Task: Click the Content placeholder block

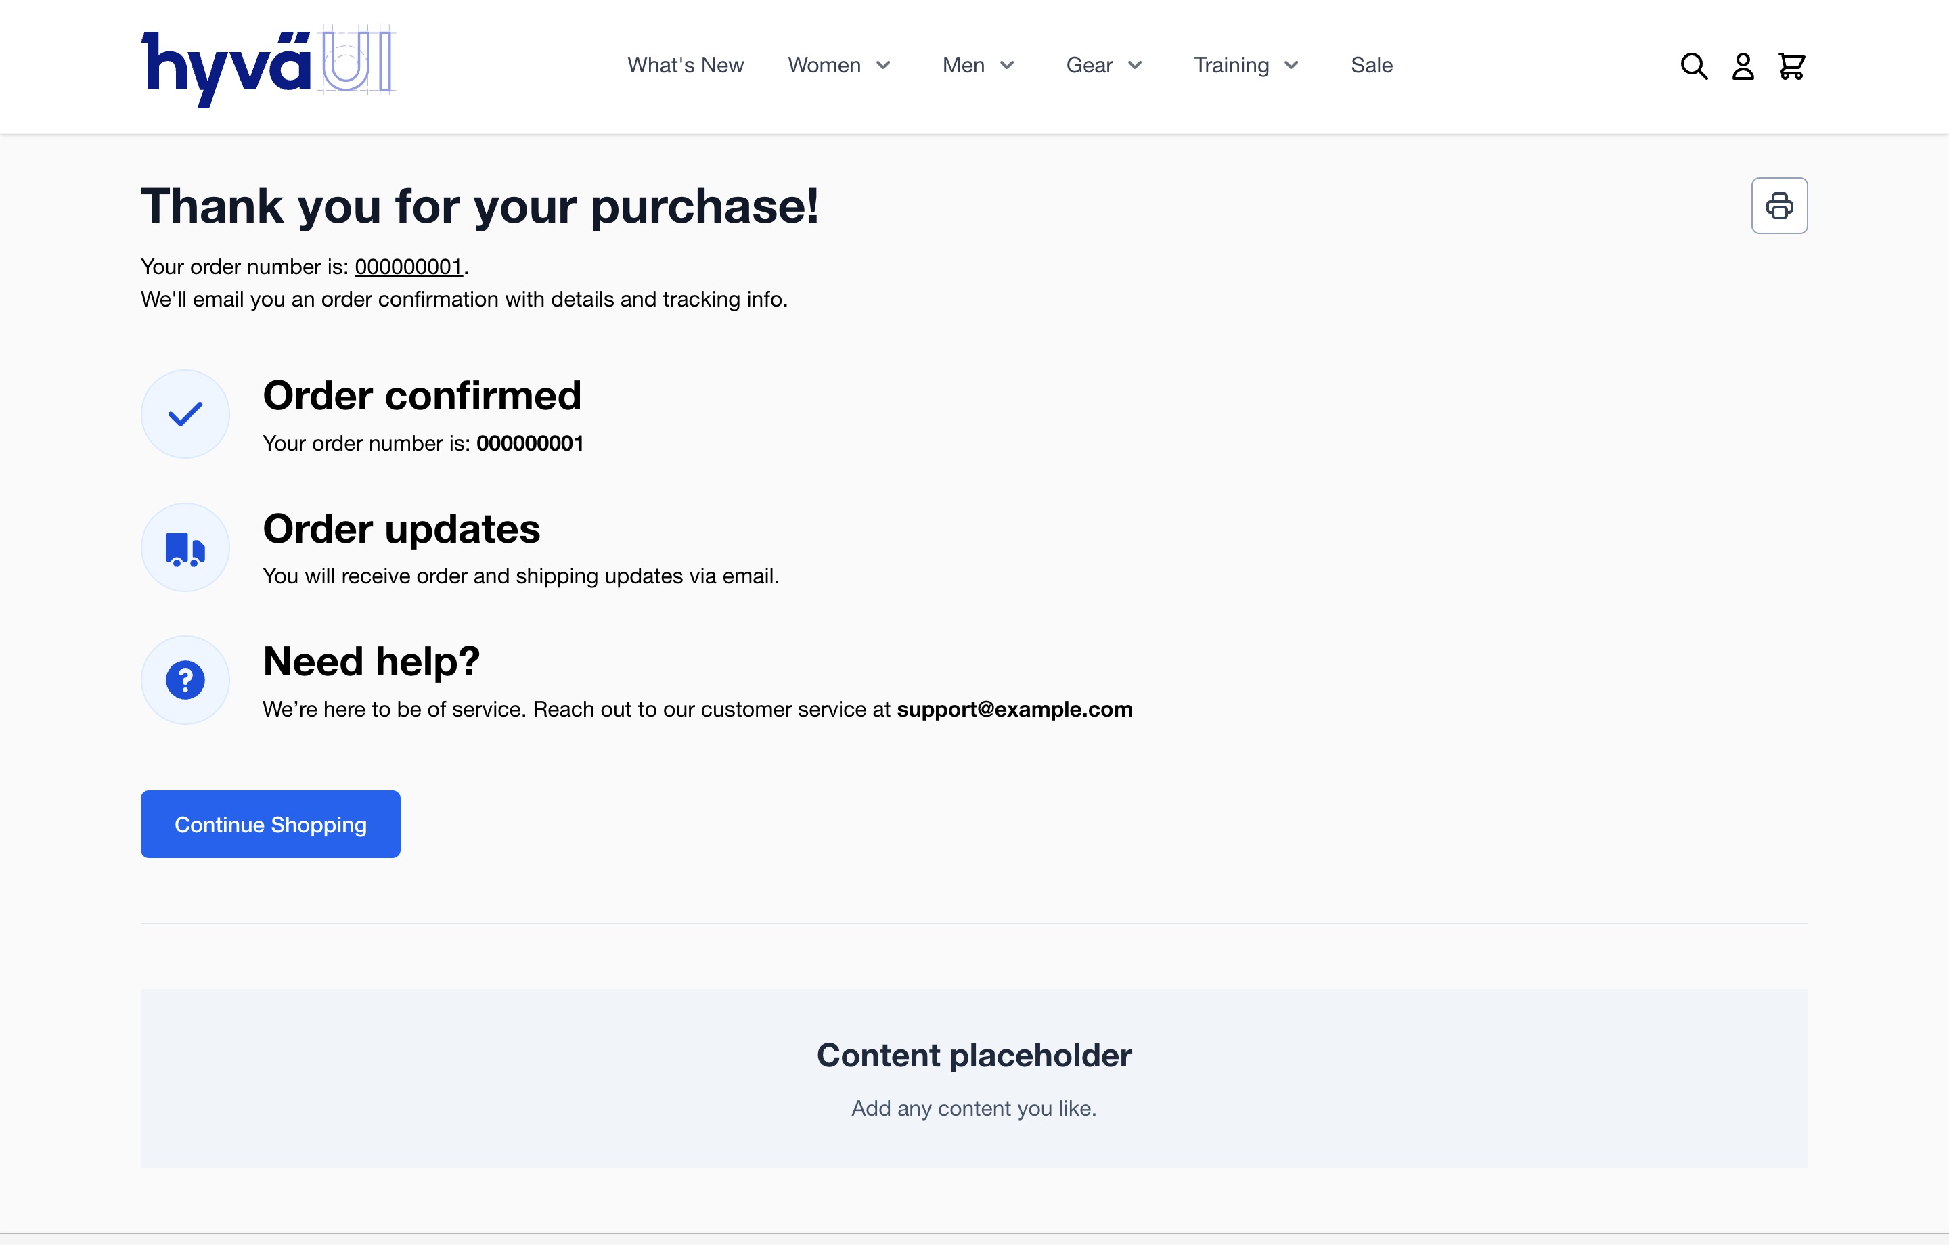Action: [x=974, y=1079]
